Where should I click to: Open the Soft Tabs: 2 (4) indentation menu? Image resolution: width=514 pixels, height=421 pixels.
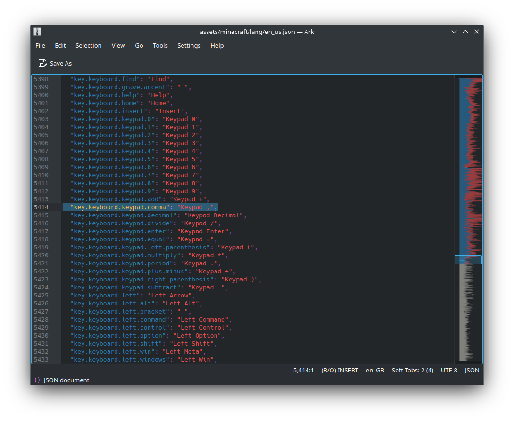pyautogui.click(x=413, y=370)
